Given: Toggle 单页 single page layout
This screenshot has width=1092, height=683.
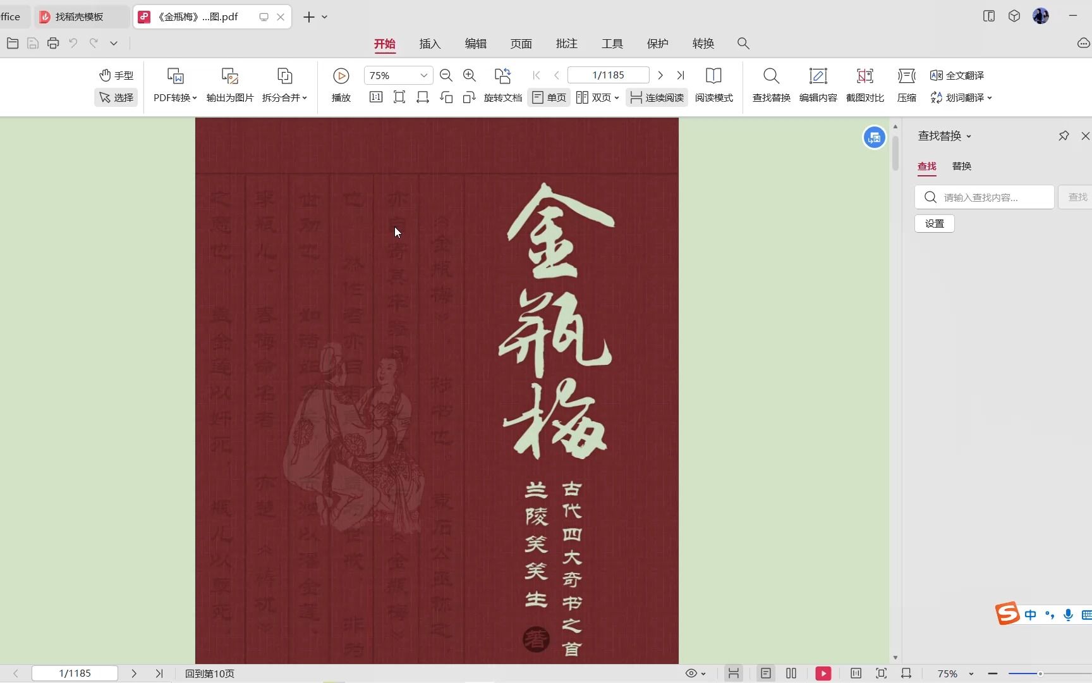Looking at the screenshot, I should [x=549, y=97].
